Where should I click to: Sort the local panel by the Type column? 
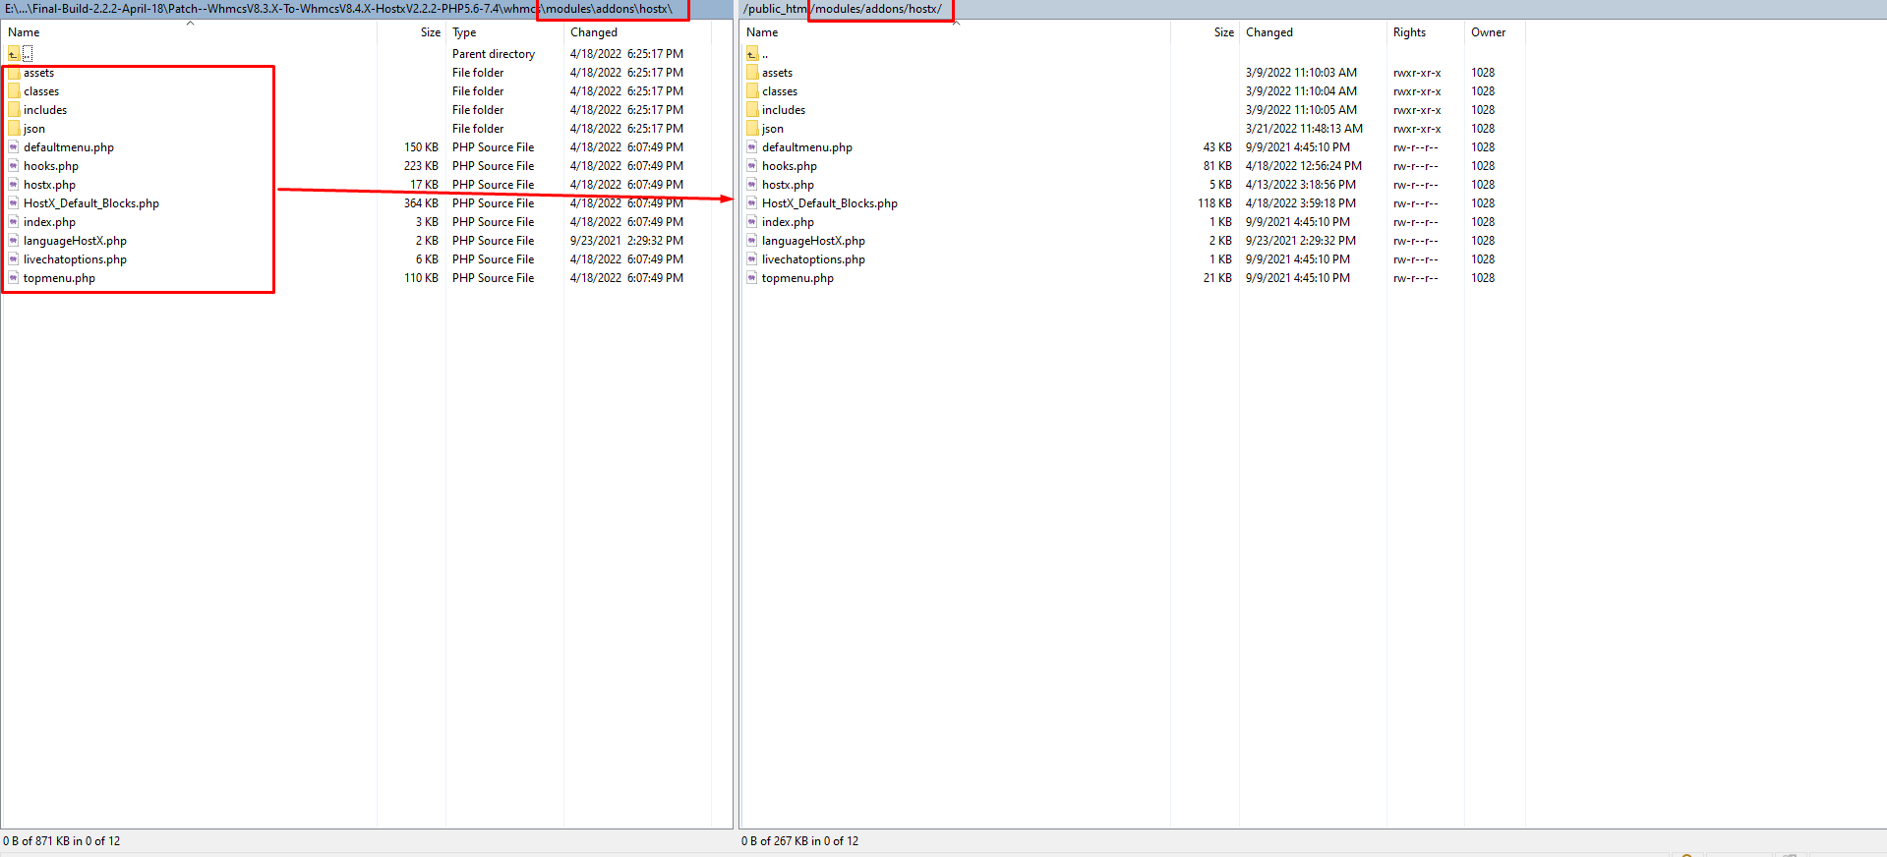point(464,32)
